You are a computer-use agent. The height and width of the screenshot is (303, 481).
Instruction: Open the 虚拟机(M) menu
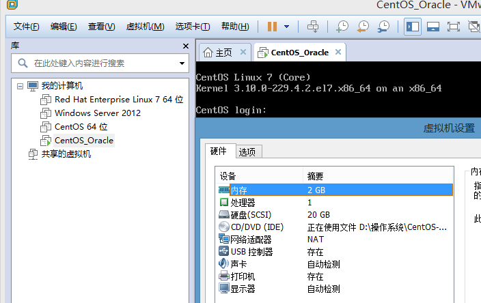pyautogui.click(x=145, y=27)
